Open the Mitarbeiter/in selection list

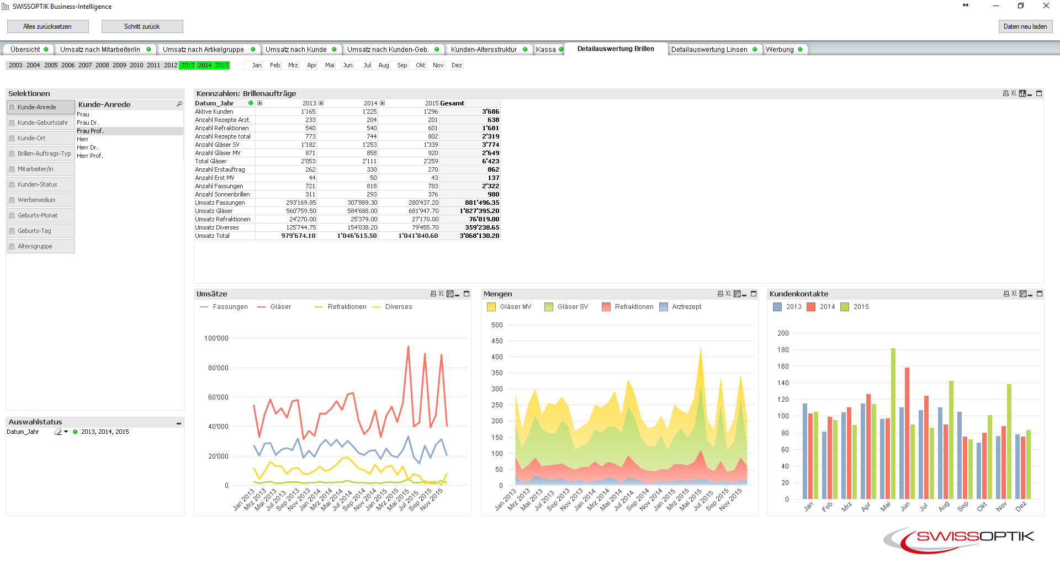[41, 169]
